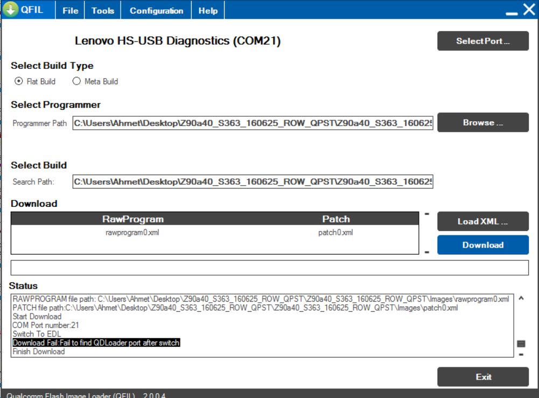The height and width of the screenshot is (398, 539).
Task: Close the QFIL window
Action: coord(529,9)
